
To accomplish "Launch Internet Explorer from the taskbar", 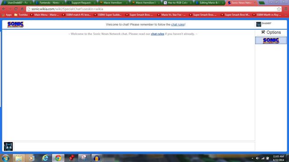I will click(x=45, y=158).
